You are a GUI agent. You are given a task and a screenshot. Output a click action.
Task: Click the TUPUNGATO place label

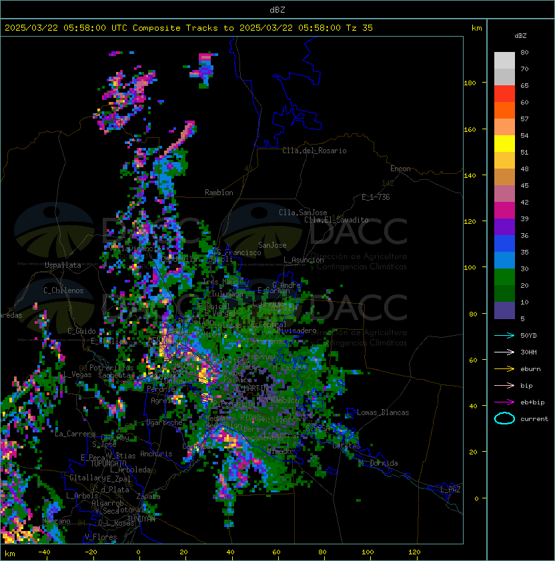pyautogui.click(x=108, y=463)
